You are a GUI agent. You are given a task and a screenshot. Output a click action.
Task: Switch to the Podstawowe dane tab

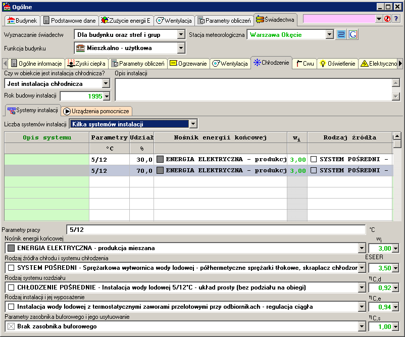point(69,20)
